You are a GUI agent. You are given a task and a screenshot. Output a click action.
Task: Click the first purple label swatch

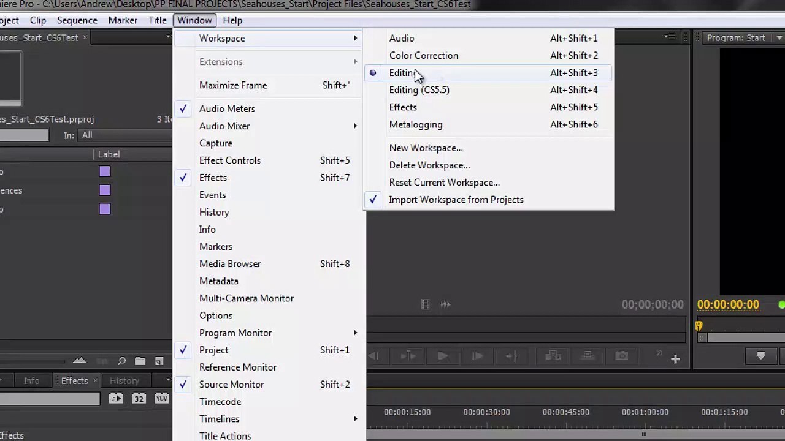tap(105, 171)
